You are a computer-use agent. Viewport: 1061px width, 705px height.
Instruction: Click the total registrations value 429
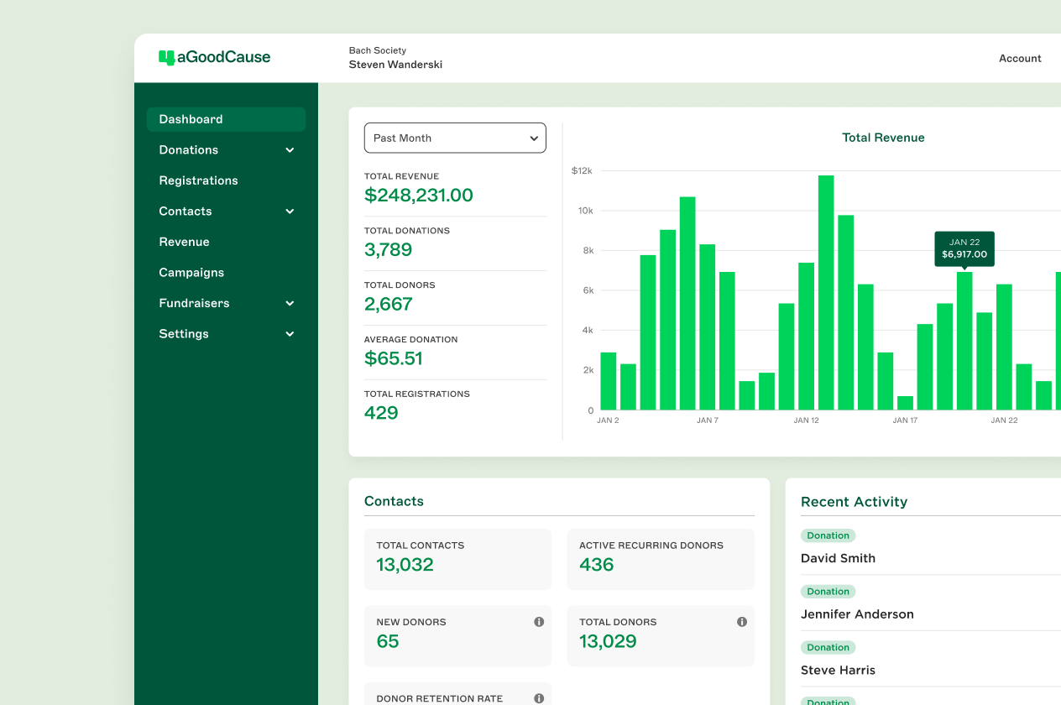pyautogui.click(x=381, y=413)
